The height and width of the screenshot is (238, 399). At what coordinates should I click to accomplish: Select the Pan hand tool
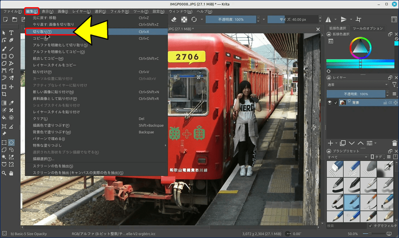point(11,173)
